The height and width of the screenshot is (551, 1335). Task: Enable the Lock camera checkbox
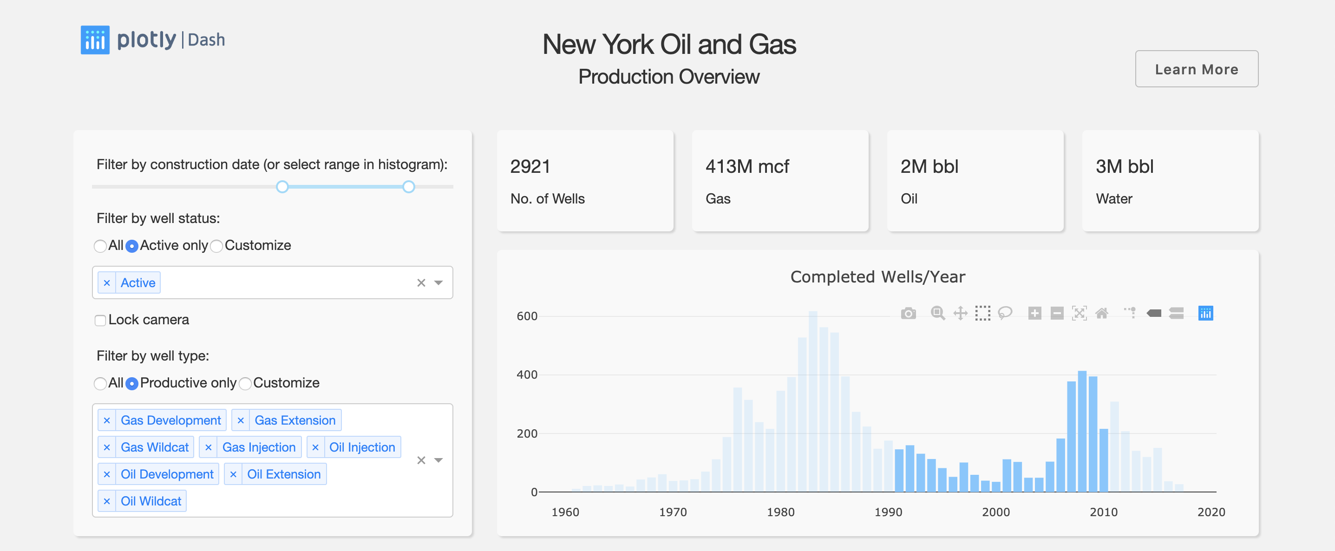[x=100, y=321]
